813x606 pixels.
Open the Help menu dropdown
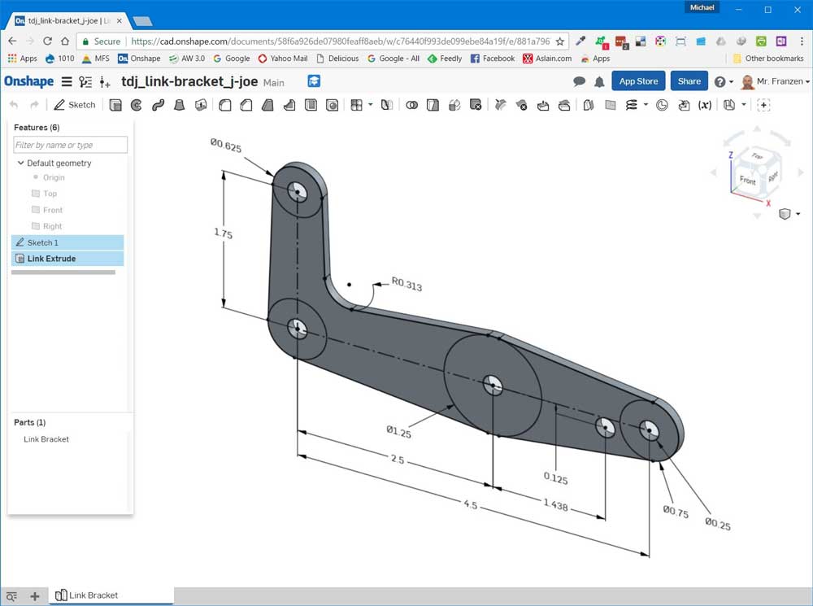tap(723, 81)
